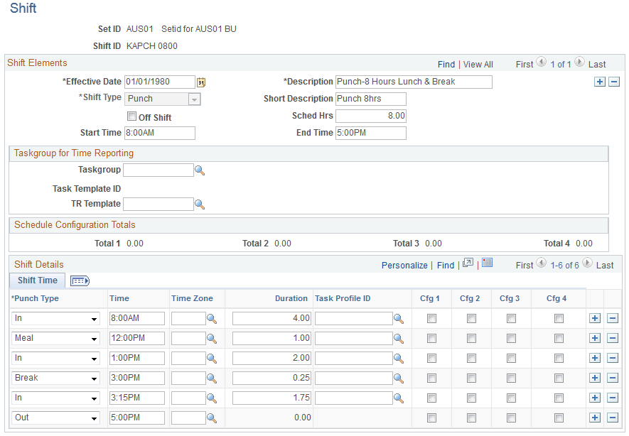Click the End Time field

(x=371, y=133)
